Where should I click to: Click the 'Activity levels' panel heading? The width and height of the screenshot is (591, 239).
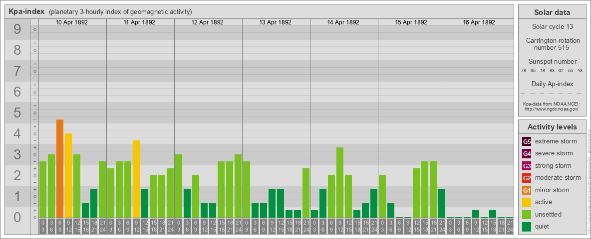pyautogui.click(x=552, y=127)
